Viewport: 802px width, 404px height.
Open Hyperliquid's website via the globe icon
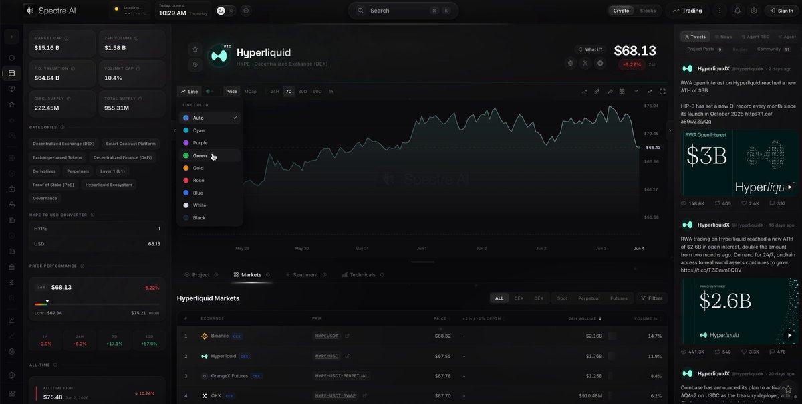[571, 63]
